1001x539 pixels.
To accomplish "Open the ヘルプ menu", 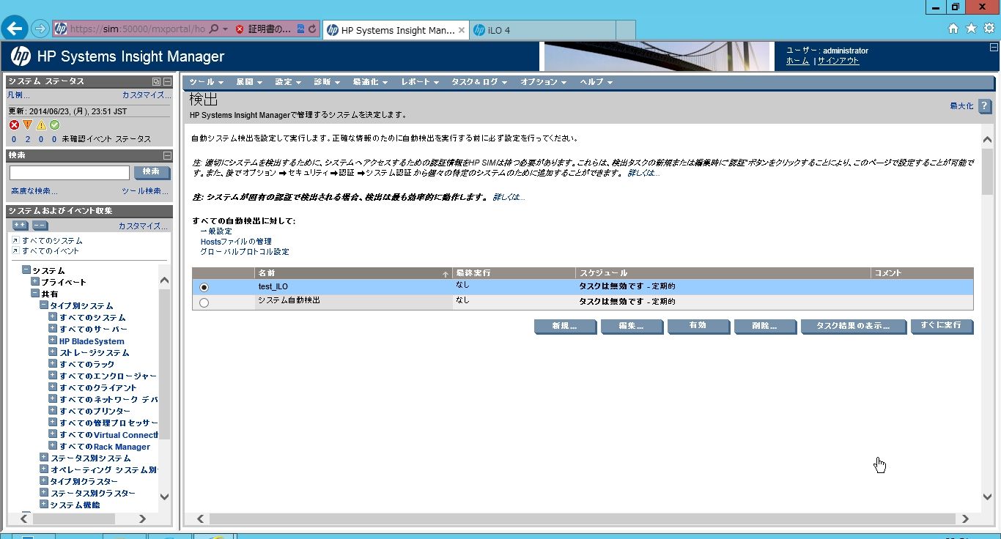I will (596, 82).
